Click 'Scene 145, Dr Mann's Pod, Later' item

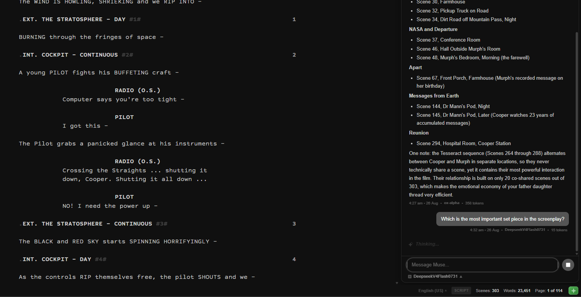[x=485, y=119]
